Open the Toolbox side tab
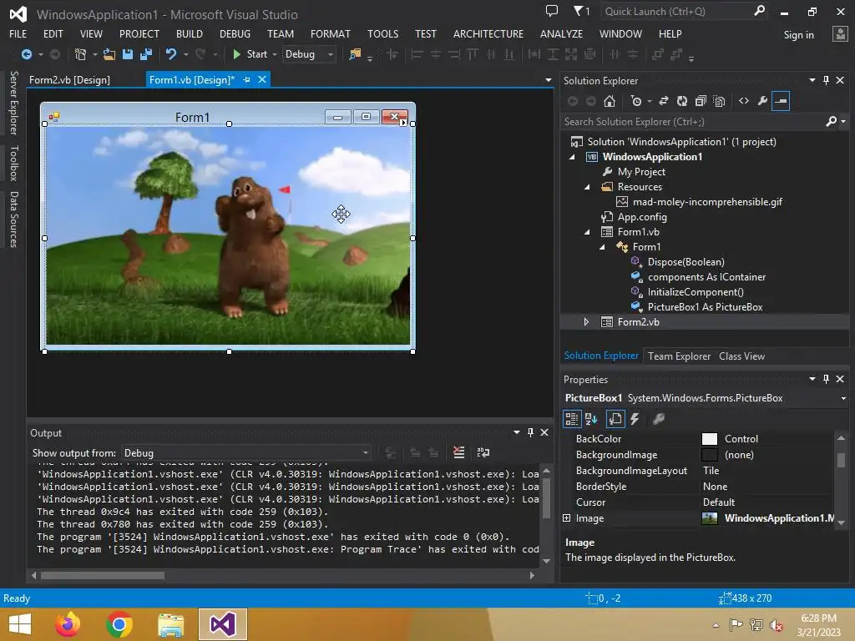Viewport: 855px width, 641px height. click(13, 163)
